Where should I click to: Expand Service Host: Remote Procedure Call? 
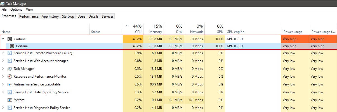[x=3, y=53]
